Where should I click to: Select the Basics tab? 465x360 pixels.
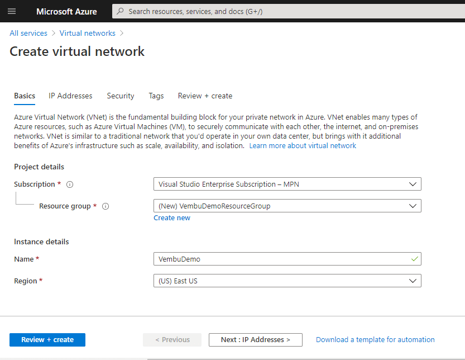pos(25,96)
